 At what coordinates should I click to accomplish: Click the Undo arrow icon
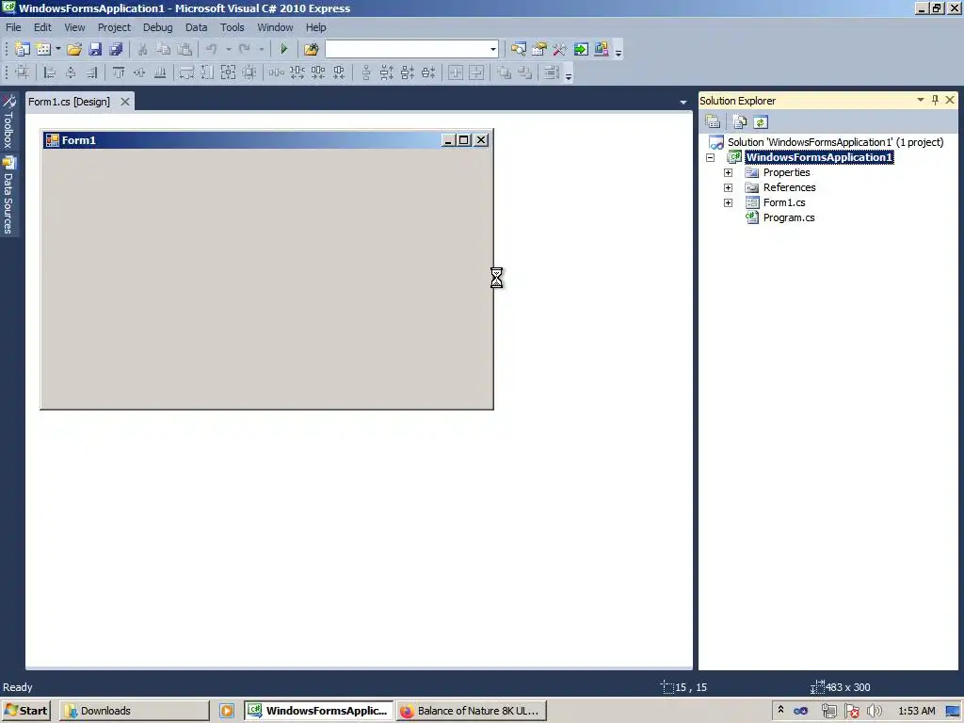(x=212, y=49)
